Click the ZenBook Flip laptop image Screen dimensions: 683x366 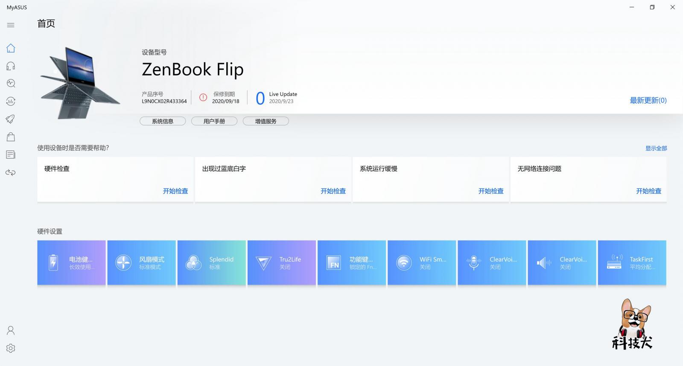pyautogui.click(x=80, y=83)
